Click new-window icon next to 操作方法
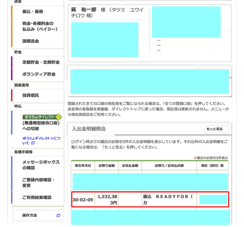 tap(58, 215)
